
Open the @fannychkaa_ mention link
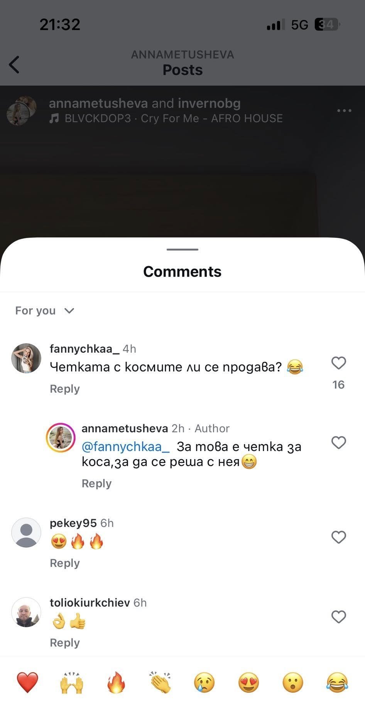125,447
